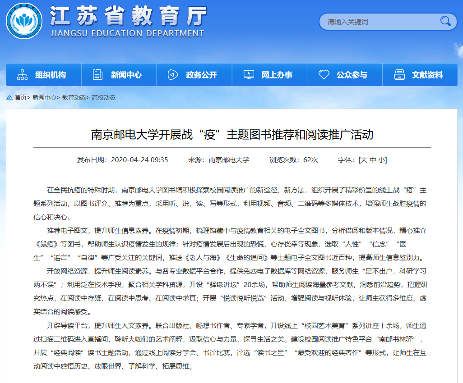Screen dimensions: 463x383
Task: Open the 组织机构 navigation menu
Action: 50,75
